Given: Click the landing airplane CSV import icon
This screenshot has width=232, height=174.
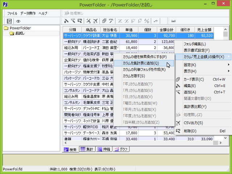Looking at the screenshot, I should pos(88,21).
